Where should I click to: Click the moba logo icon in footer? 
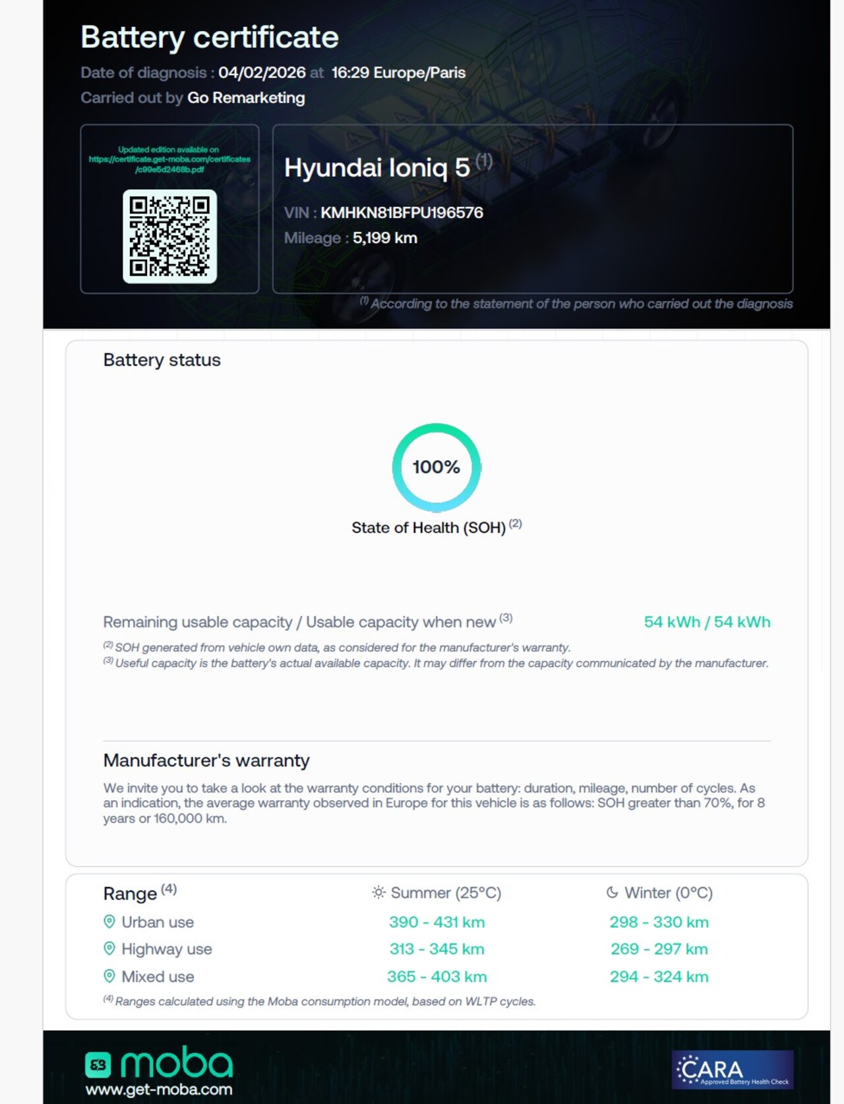tap(98, 1064)
